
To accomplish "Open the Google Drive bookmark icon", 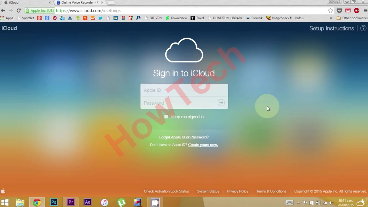I will (x=70, y=18).
